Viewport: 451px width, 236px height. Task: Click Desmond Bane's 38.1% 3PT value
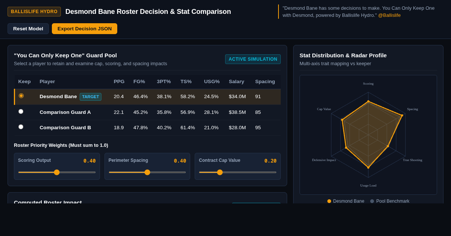[x=164, y=97]
